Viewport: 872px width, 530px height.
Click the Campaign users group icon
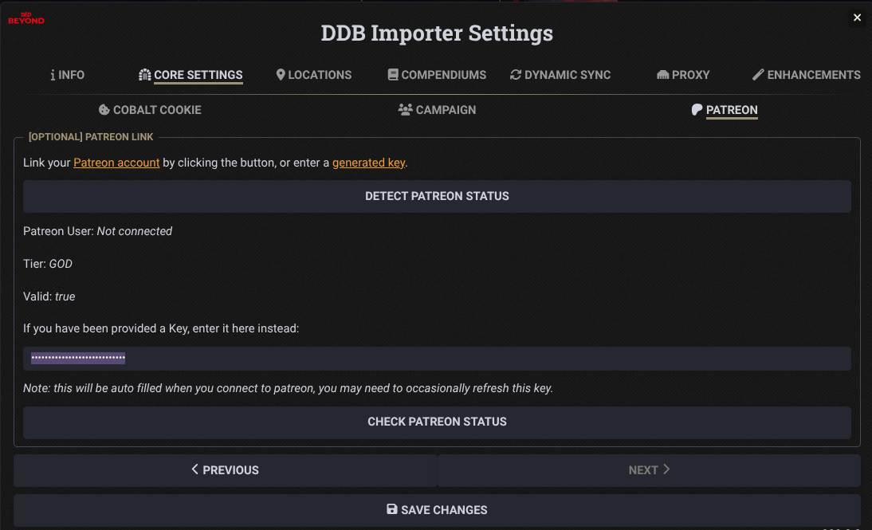(x=405, y=109)
